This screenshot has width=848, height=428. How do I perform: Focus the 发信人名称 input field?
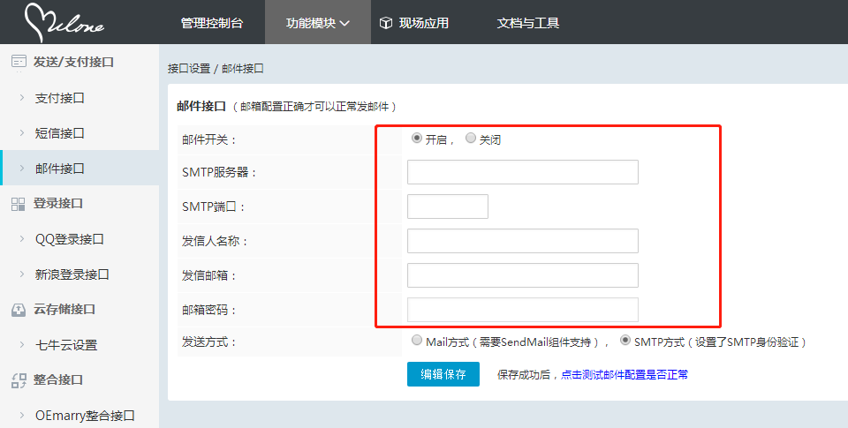523,241
